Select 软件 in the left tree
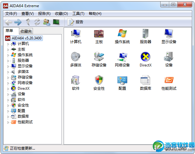Screen dimensions: 195x154 tap(21, 100)
